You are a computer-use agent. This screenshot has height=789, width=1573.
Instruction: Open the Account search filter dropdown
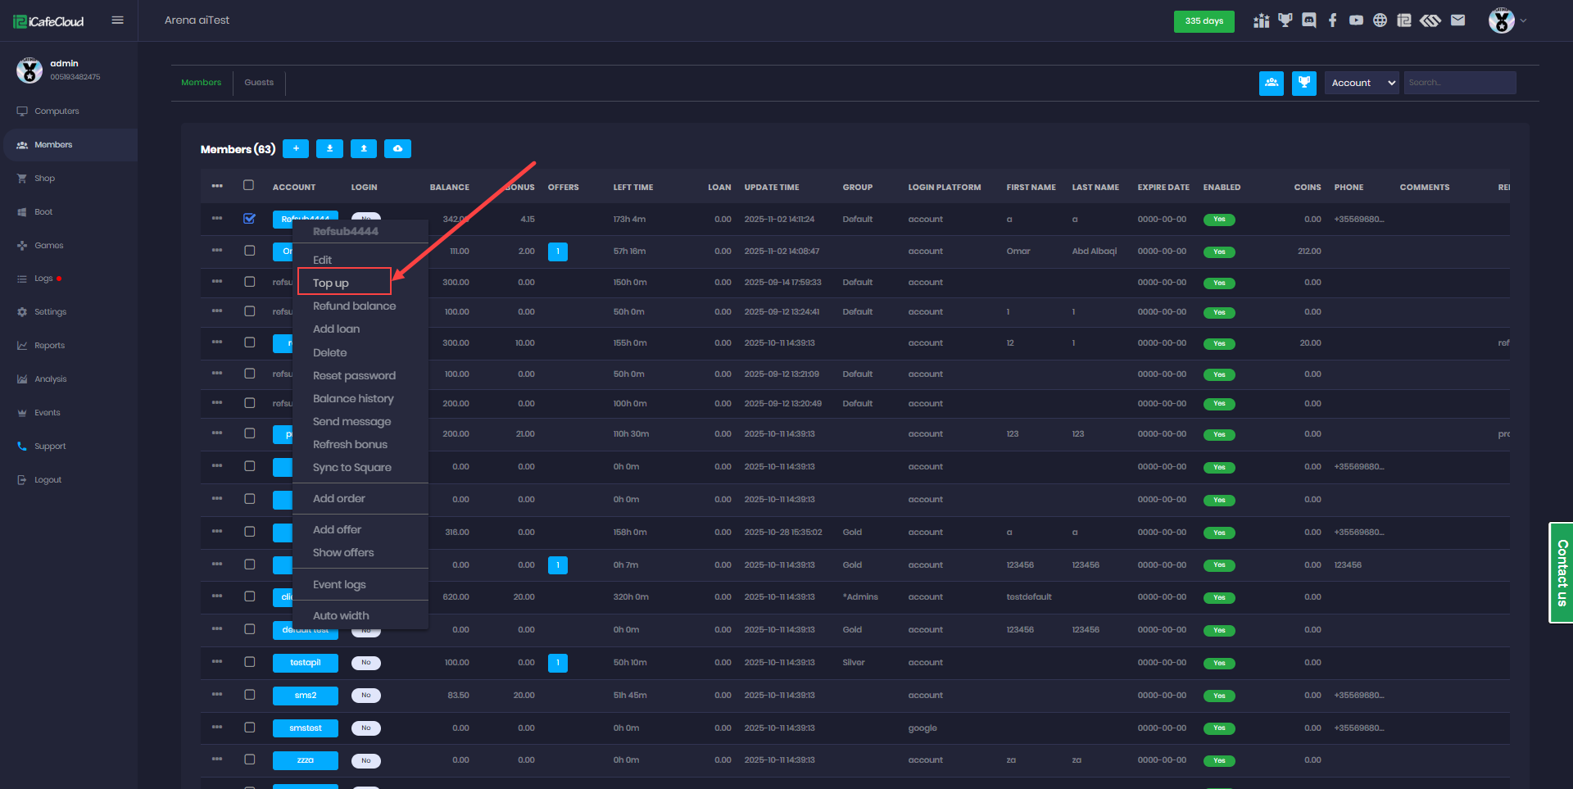[1362, 83]
